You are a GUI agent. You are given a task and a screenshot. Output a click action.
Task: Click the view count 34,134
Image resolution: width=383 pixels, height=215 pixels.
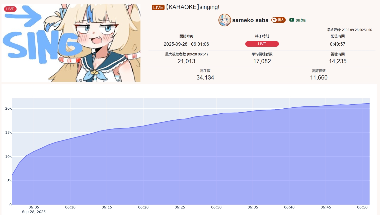(x=205, y=78)
